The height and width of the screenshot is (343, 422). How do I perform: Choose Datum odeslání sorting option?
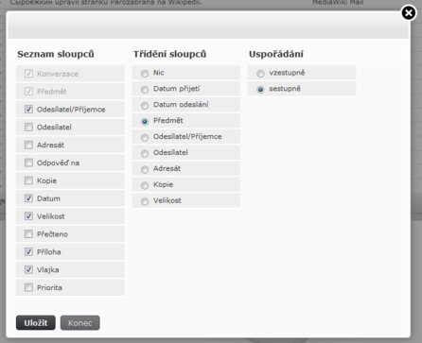point(145,106)
